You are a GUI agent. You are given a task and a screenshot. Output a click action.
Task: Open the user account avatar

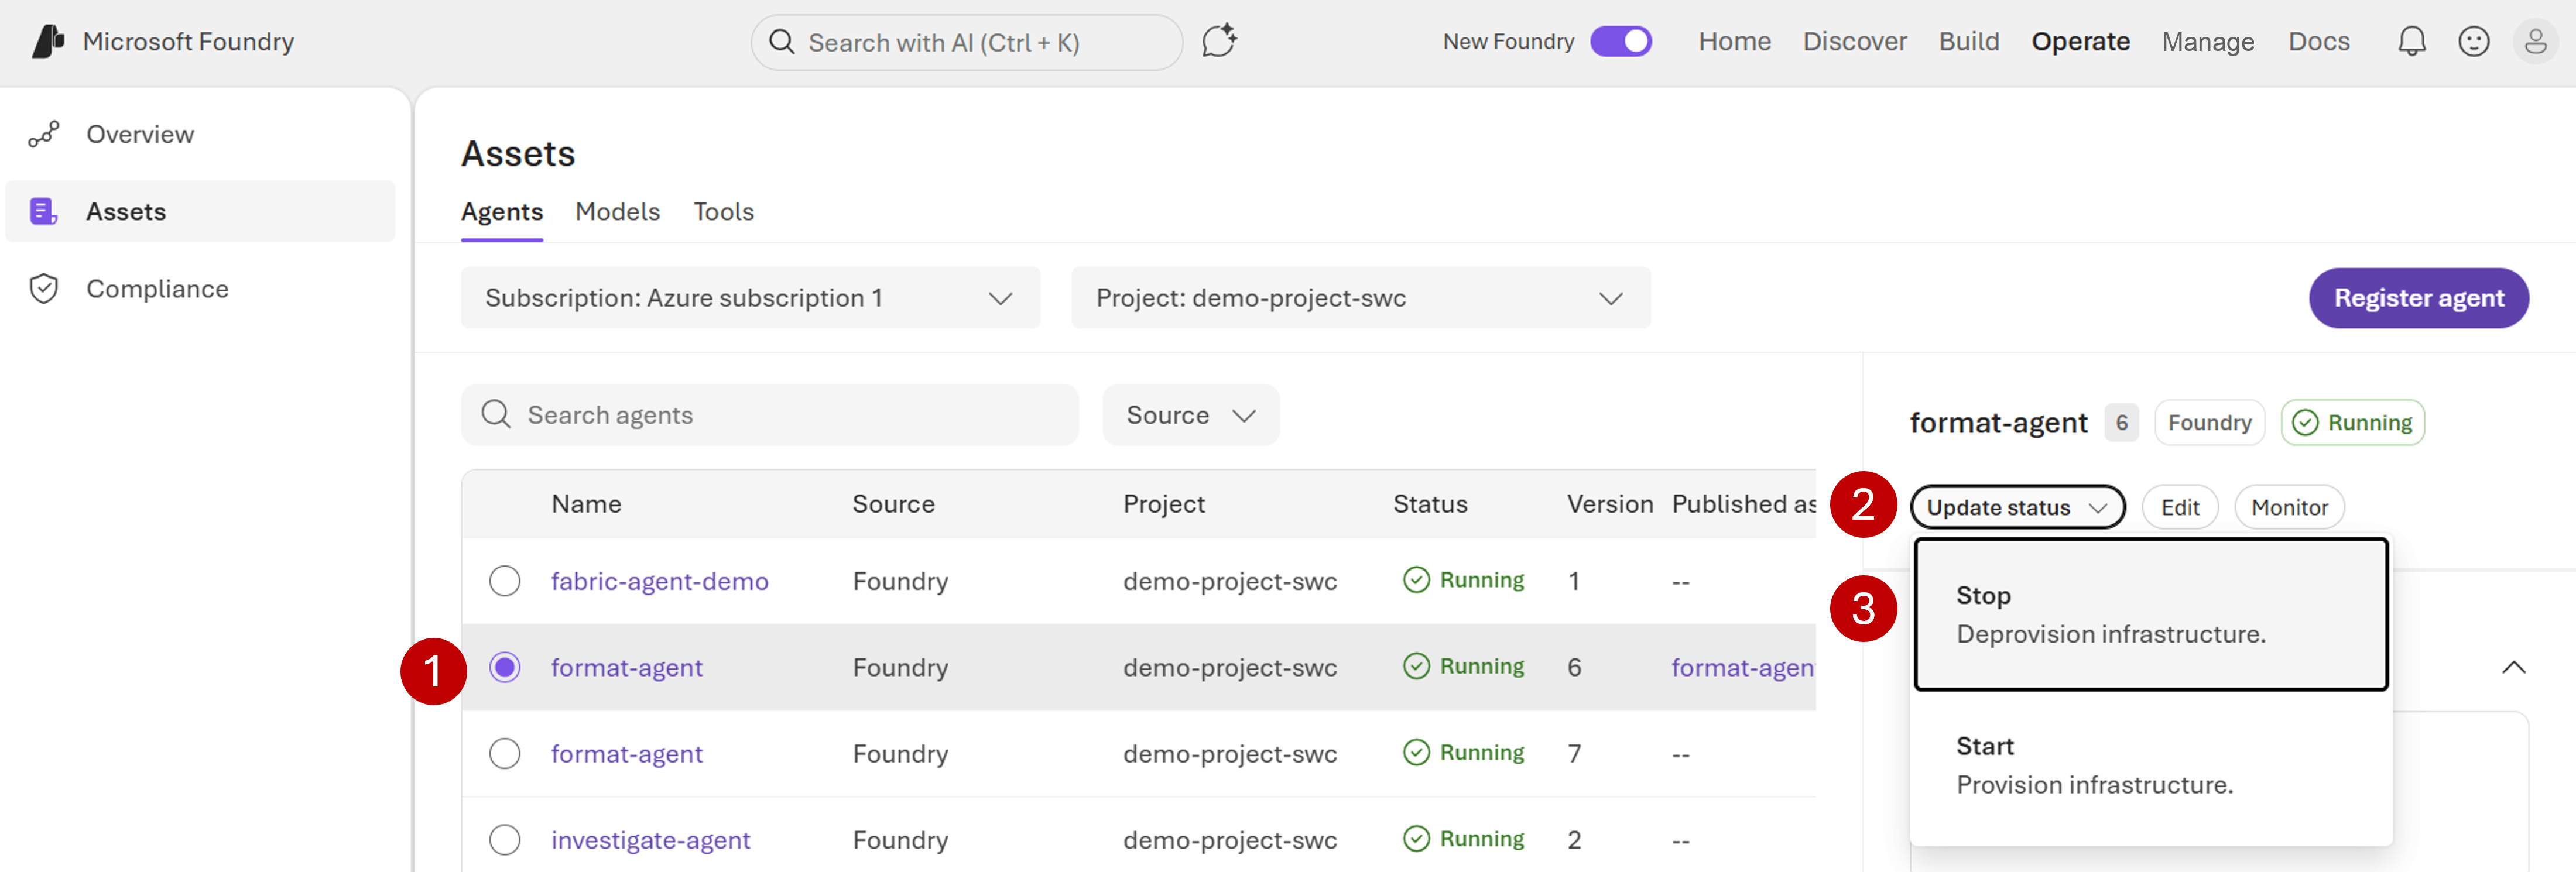(2535, 41)
